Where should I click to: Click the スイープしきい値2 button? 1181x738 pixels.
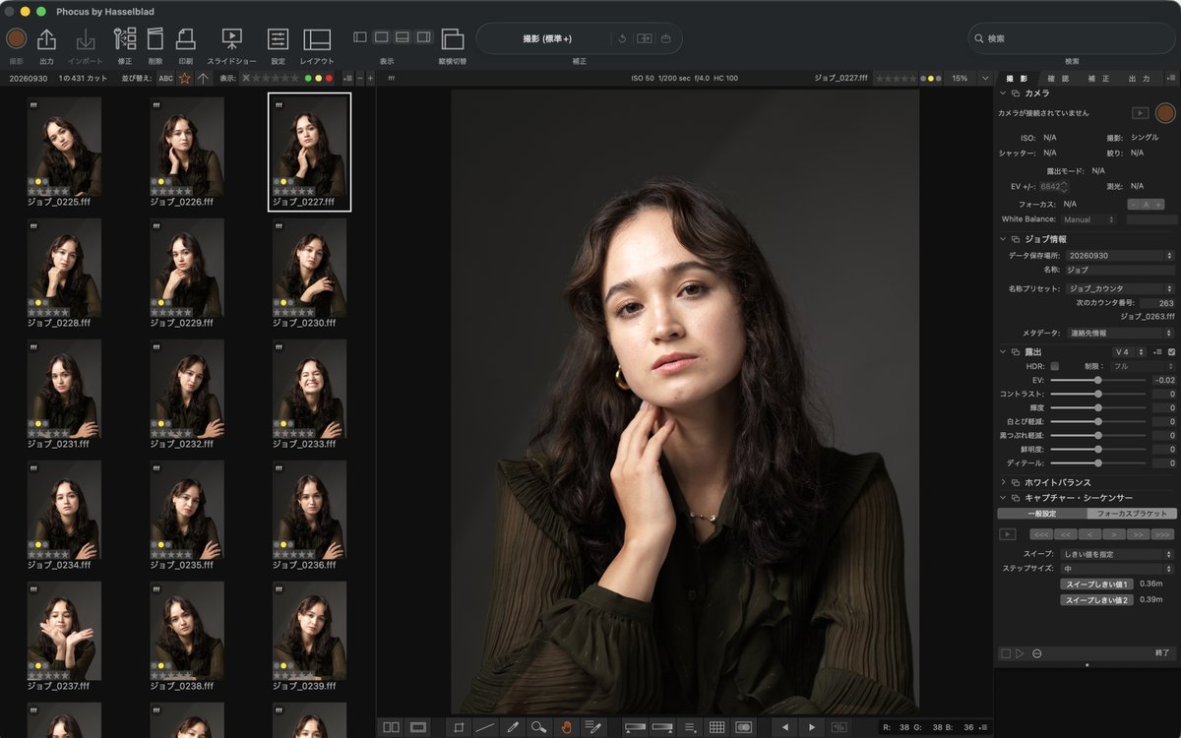coord(1095,599)
